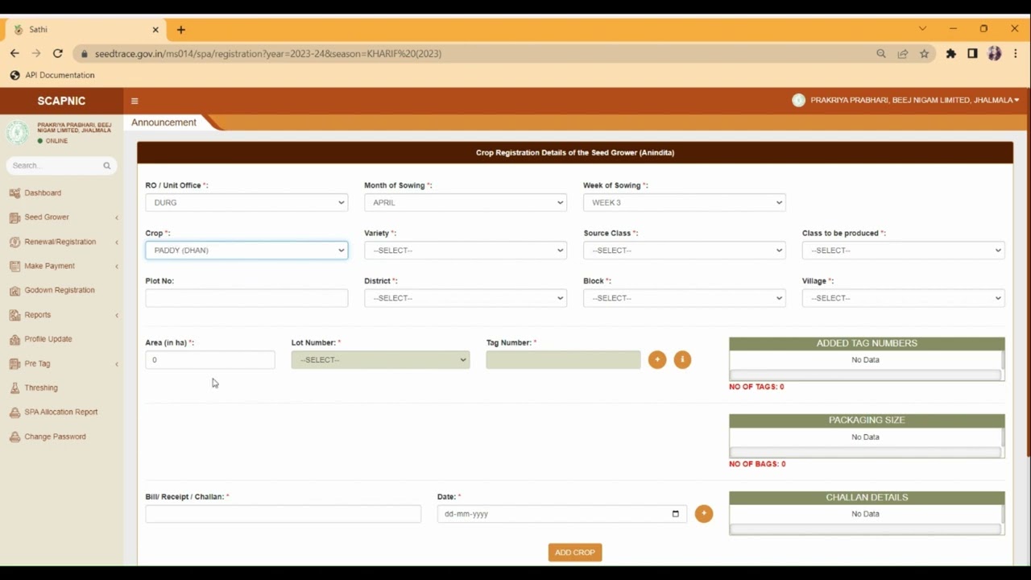Open the date picker calendar icon
This screenshot has width=1031, height=580.
coord(675,513)
